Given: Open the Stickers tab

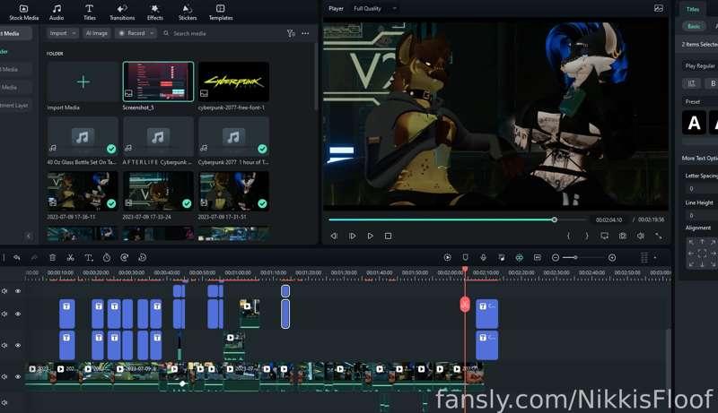Looking at the screenshot, I should click(x=188, y=13).
